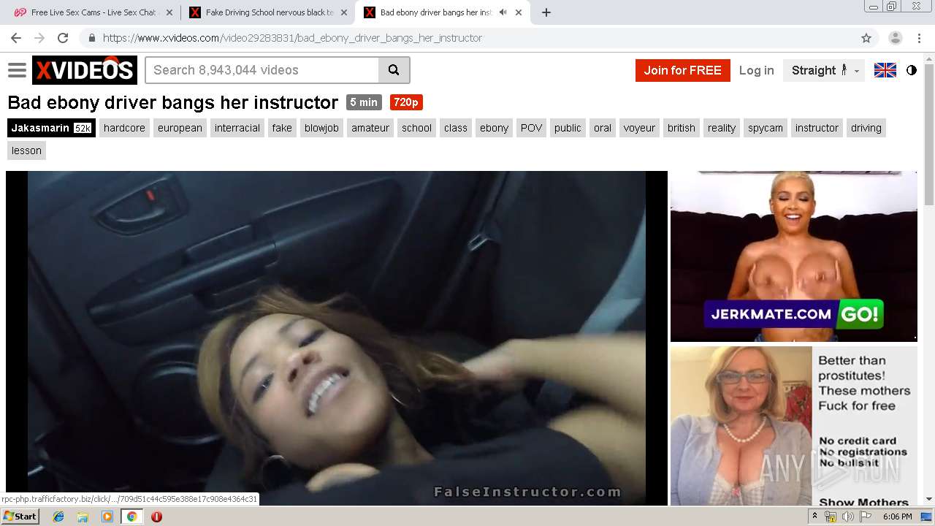
Task: Click the Join for FREE button
Action: click(682, 70)
